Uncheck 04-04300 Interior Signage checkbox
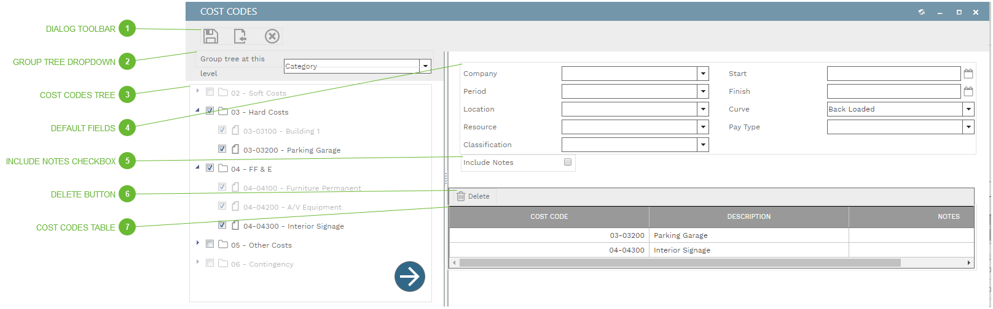This screenshot has height=309, width=993. click(222, 225)
